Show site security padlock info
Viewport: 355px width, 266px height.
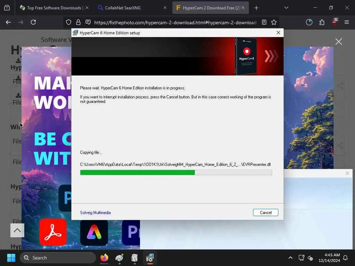click(x=78, y=22)
